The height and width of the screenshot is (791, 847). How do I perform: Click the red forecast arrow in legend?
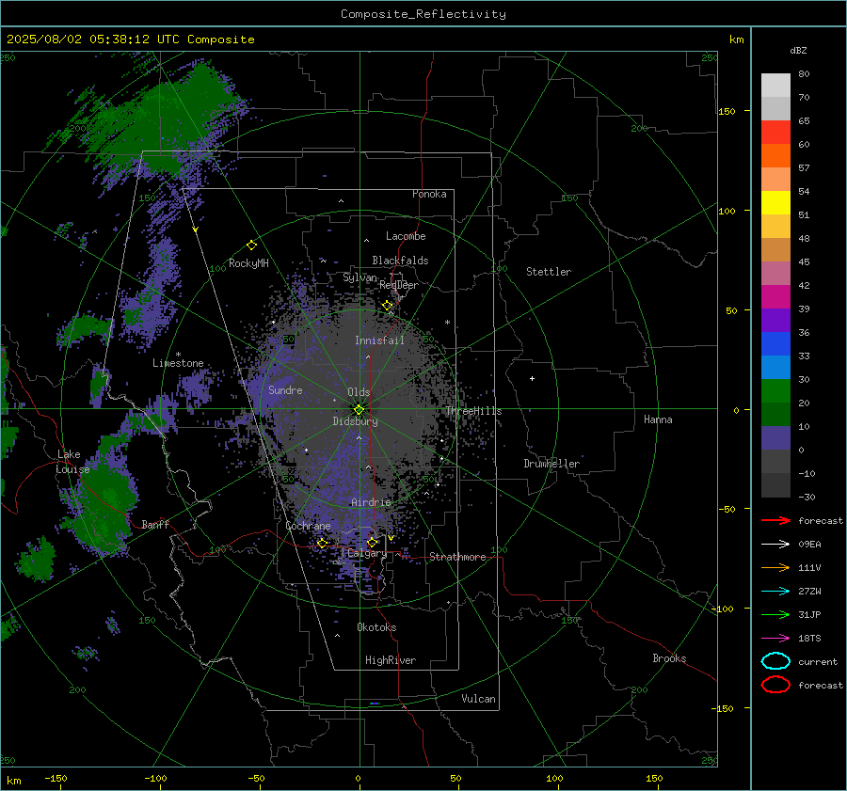pos(775,520)
